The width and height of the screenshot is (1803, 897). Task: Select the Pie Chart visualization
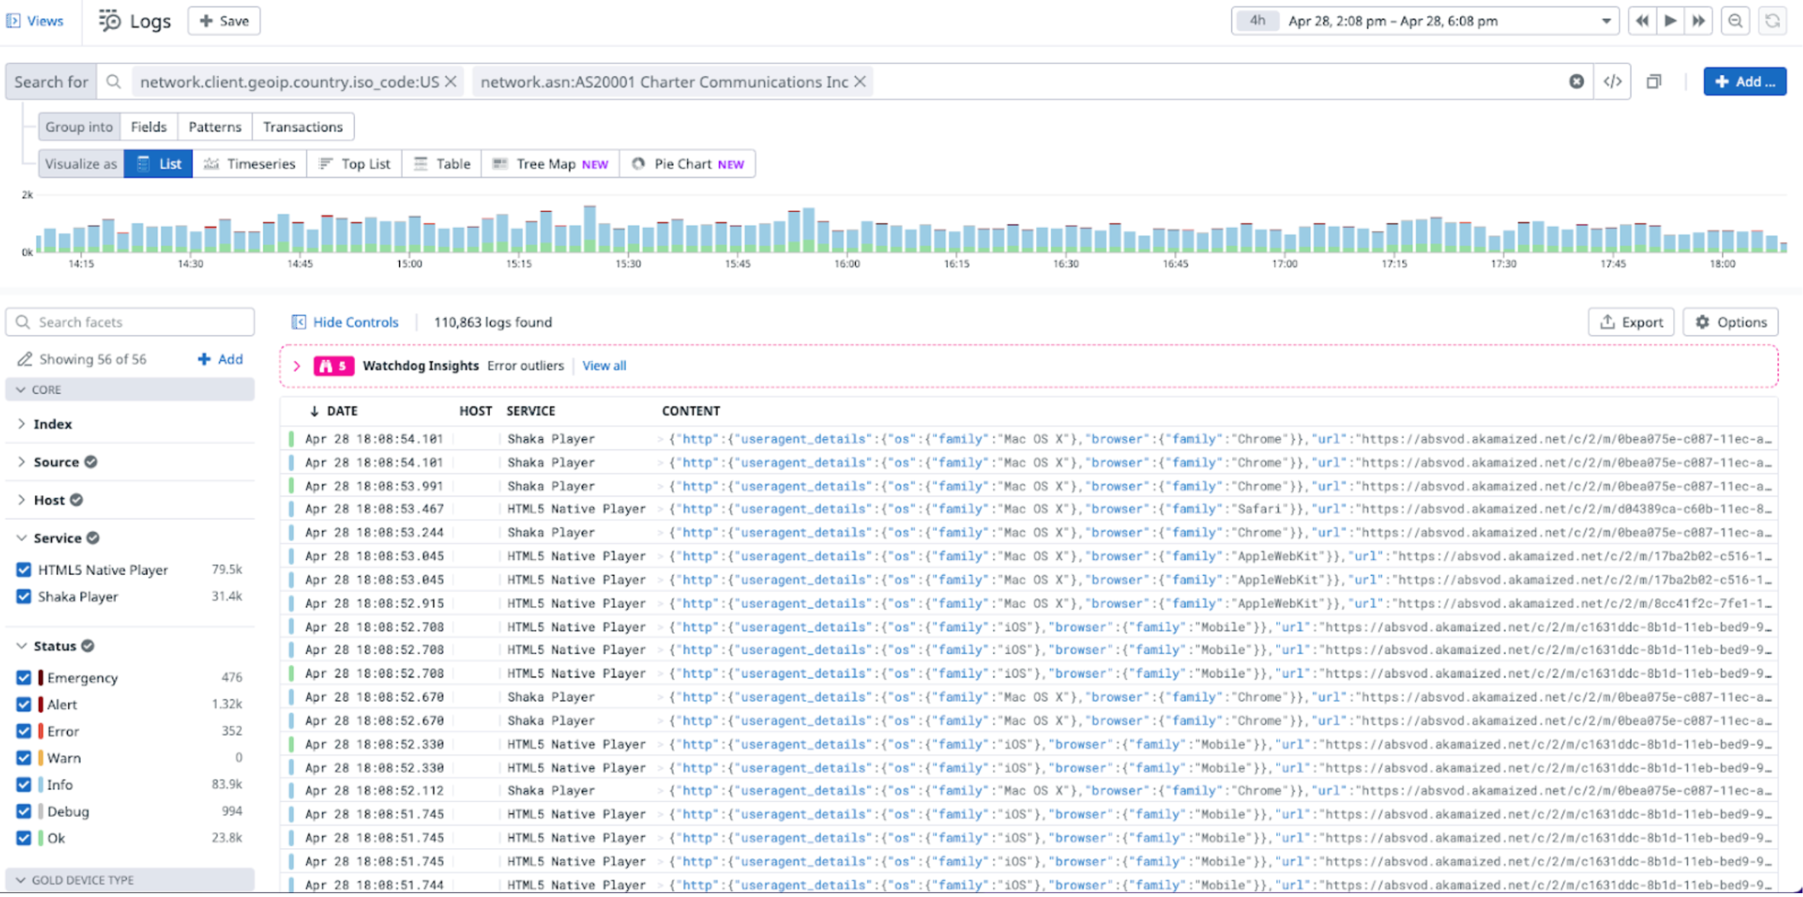(686, 163)
